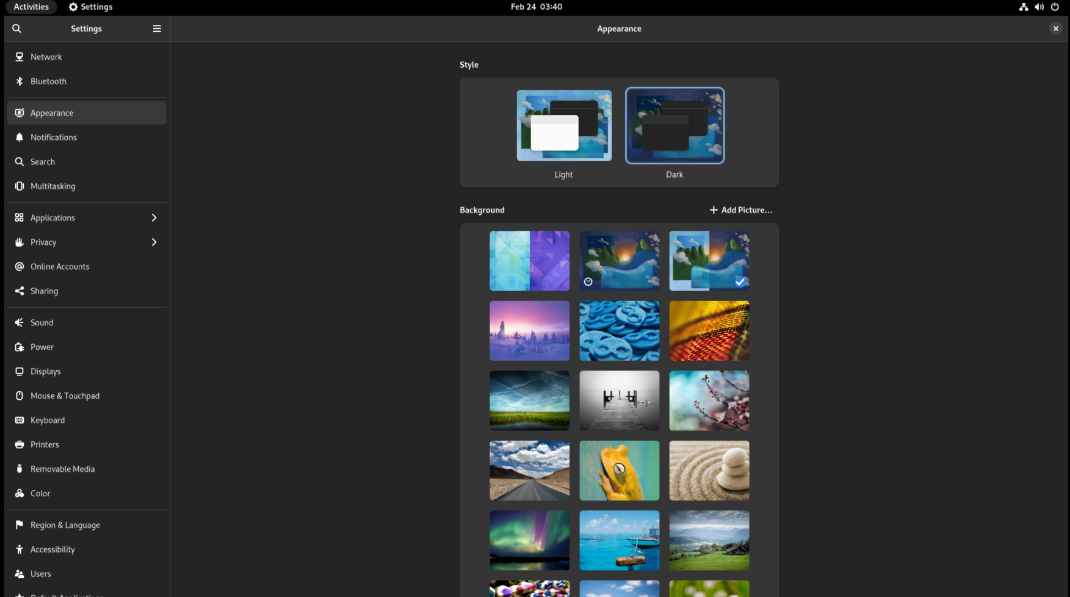Click the Settings gear in top bar

(x=73, y=7)
